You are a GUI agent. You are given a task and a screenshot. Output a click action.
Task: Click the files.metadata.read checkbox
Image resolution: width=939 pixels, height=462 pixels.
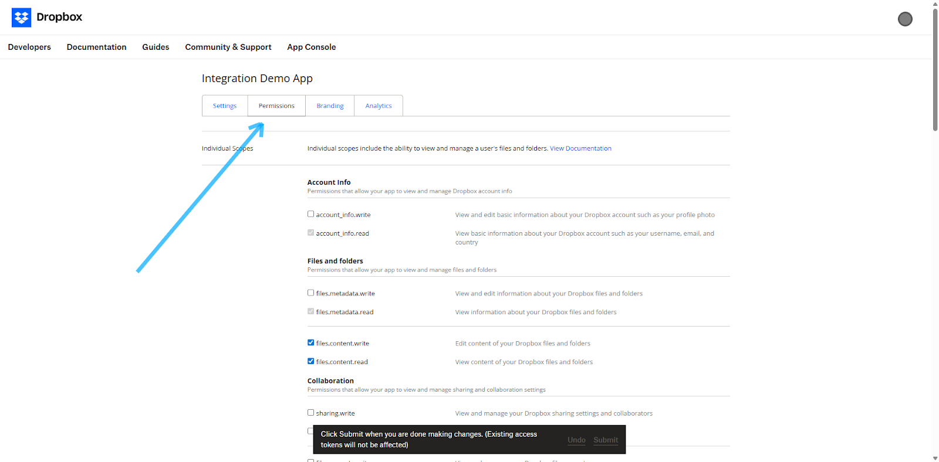310,311
